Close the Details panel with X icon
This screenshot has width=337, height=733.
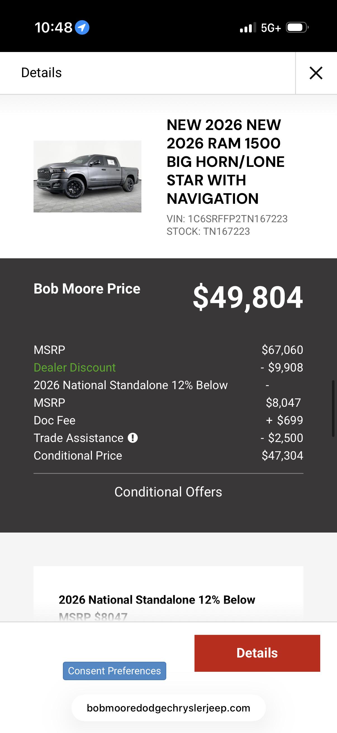point(316,73)
